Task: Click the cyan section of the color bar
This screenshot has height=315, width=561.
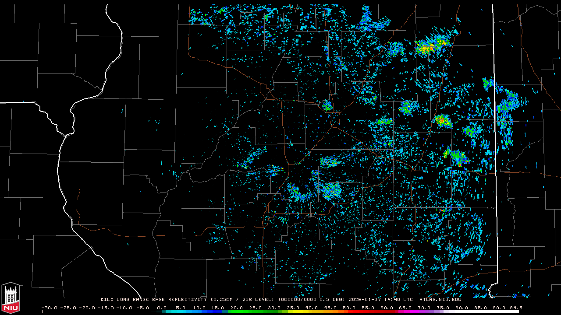Action: pyautogui.click(x=184, y=311)
